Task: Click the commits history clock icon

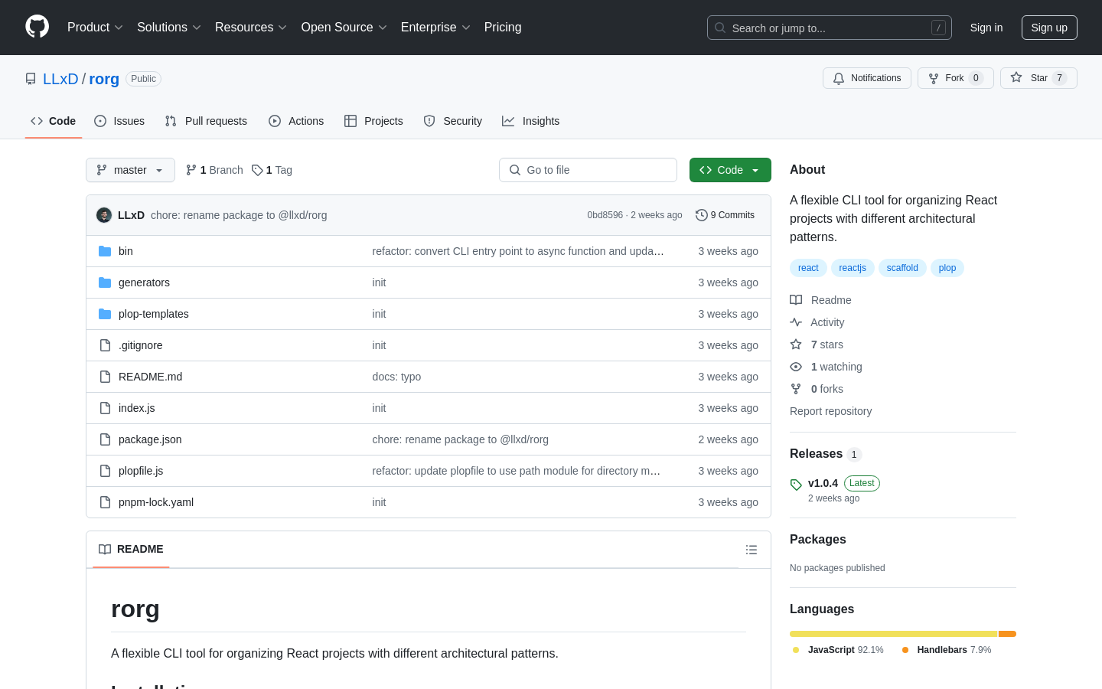Action: pos(701,215)
